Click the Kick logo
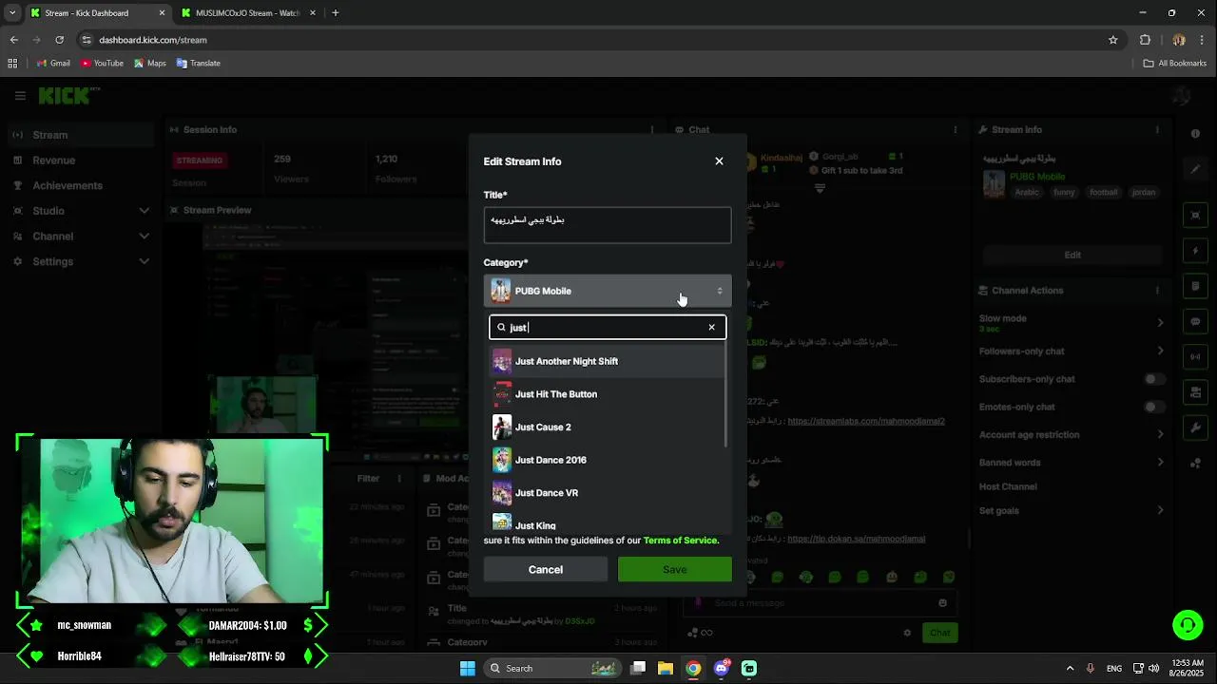The height and width of the screenshot is (684, 1217). 68,96
